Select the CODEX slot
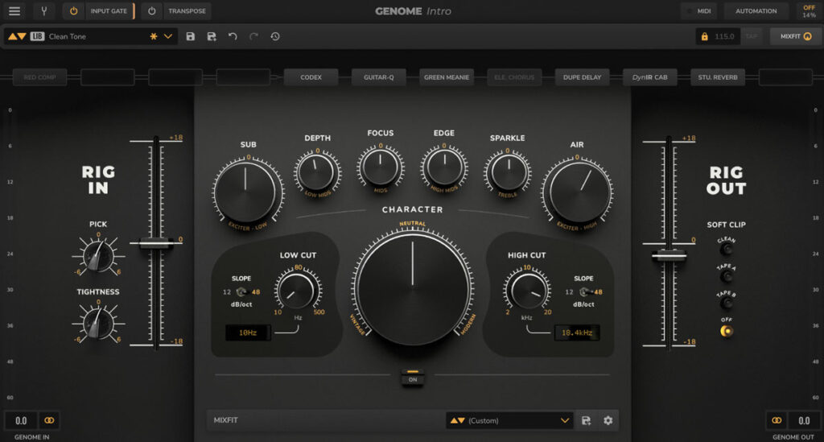The image size is (824, 442). click(x=311, y=77)
